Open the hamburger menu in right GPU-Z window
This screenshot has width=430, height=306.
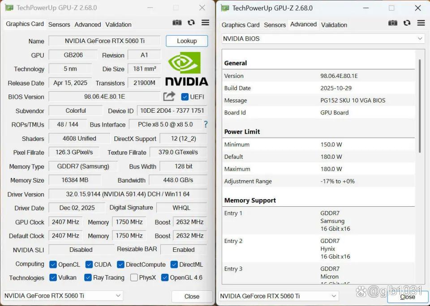(x=421, y=23)
